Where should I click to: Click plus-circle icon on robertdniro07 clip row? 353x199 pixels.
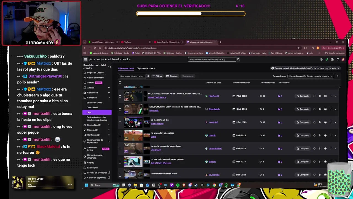pyautogui.click(x=325, y=148)
